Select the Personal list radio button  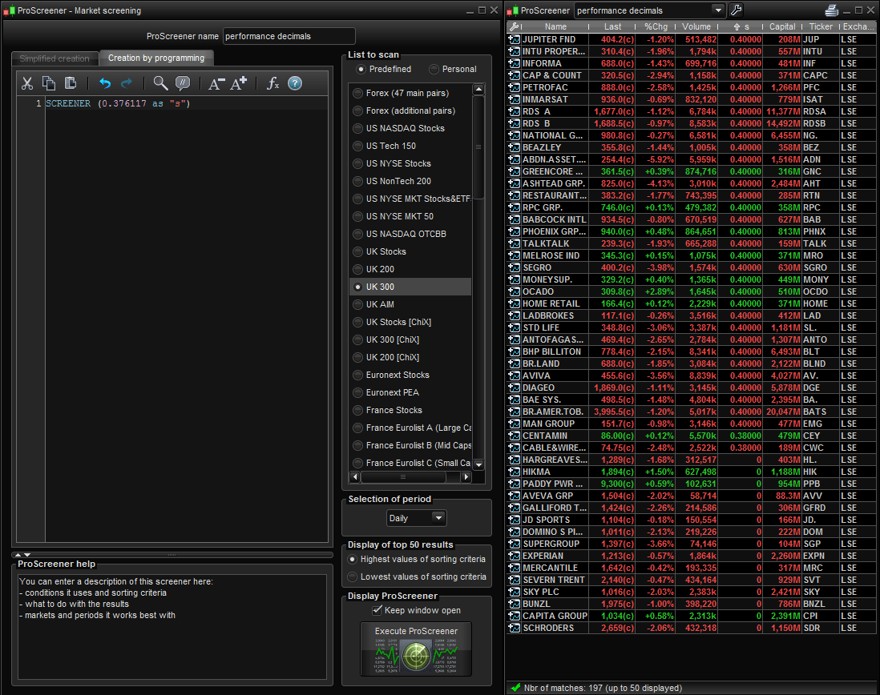[x=434, y=70]
